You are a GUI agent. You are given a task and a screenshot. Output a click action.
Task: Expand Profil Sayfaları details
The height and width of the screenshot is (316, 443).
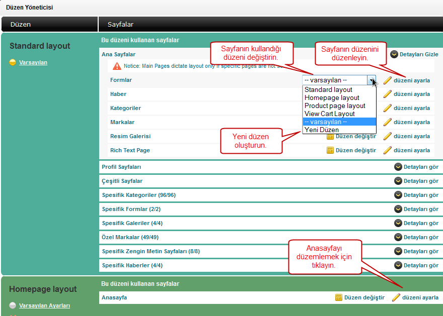[x=398, y=167]
